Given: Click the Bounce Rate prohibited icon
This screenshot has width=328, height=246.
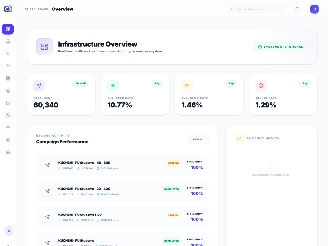Looking at the screenshot, I should pyautogui.click(x=261, y=85).
